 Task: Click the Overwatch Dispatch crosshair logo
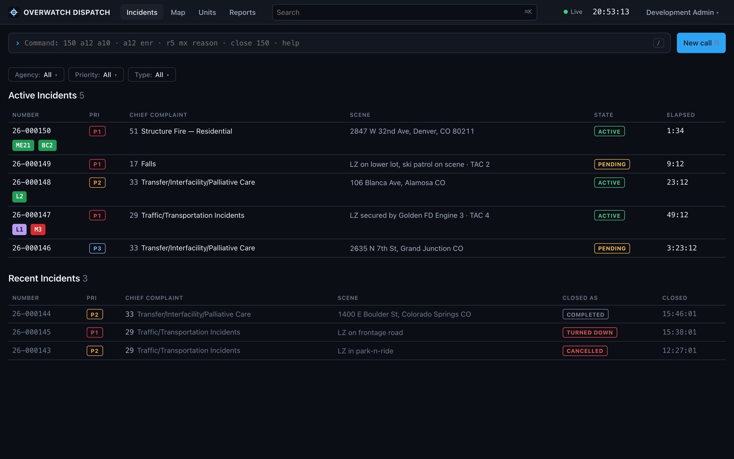point(14,12)
